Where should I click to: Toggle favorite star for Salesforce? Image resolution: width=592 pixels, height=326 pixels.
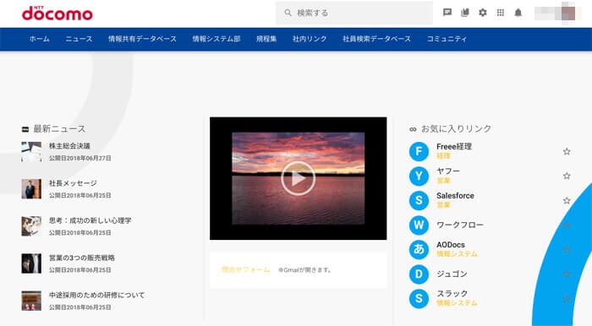click(567, 200)
